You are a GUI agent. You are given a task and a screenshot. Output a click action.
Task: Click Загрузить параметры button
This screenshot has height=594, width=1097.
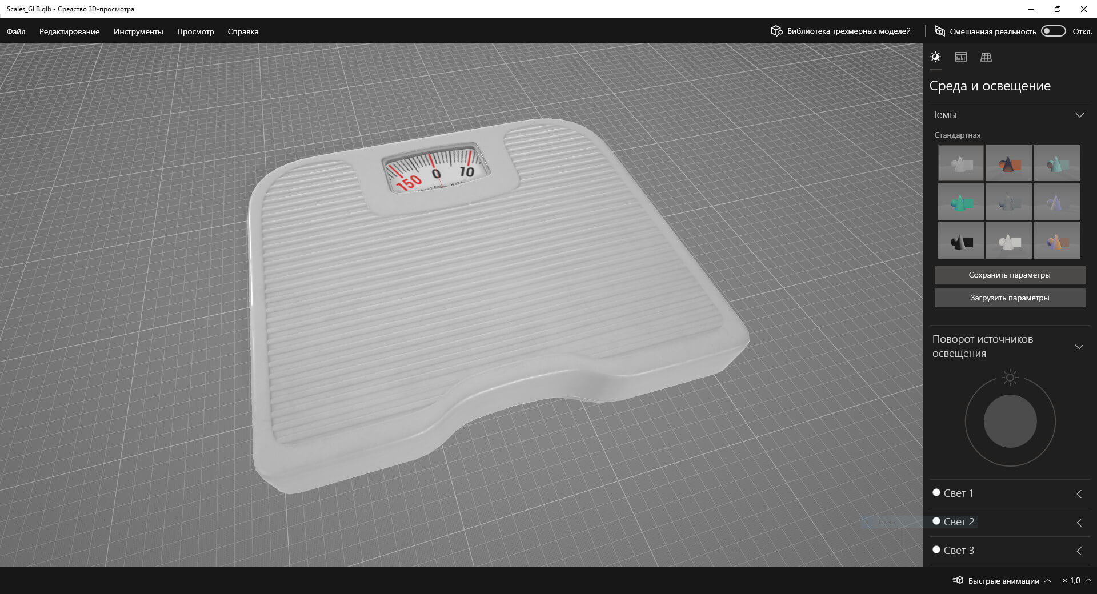click(1009, 298)
